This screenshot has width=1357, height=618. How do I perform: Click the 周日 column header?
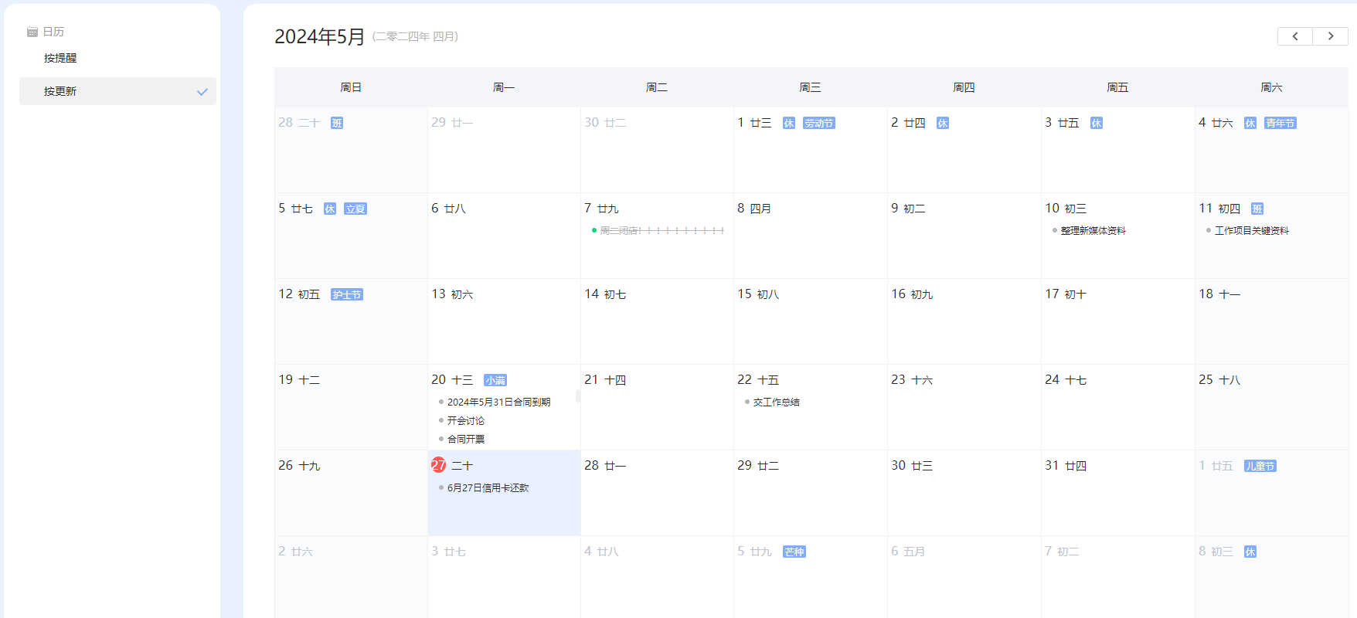click(x=351, y=87)
